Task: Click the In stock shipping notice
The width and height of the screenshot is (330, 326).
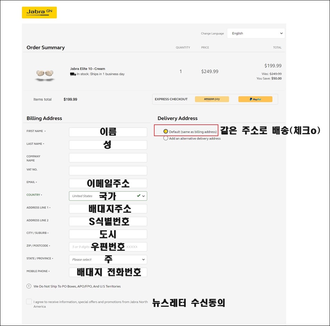Action: 101,74
